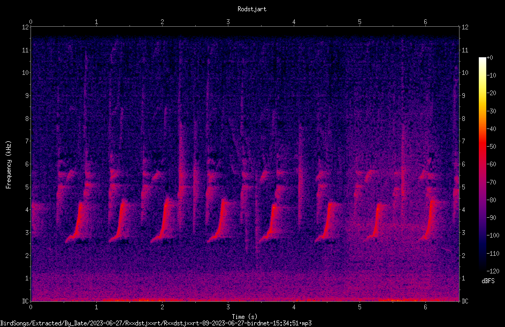Click the 12 kHz label on left axis
This screenshot has width=505, height=327.
(26, 27)
